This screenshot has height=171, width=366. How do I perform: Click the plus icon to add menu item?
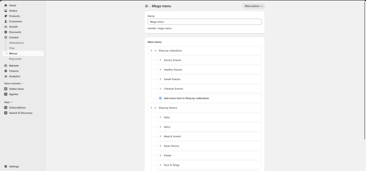[x=160, y=98]
